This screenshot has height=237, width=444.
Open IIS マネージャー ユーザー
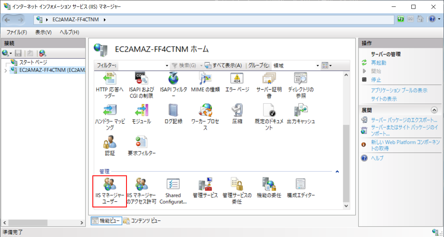110,191
